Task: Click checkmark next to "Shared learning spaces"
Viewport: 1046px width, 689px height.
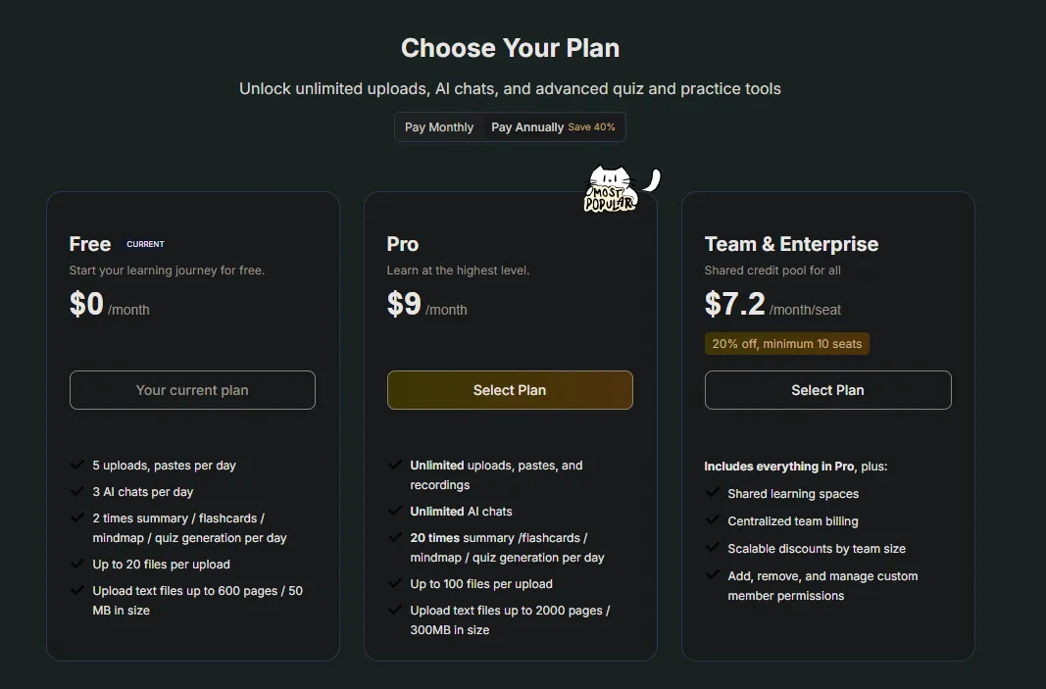Action: 713,494
